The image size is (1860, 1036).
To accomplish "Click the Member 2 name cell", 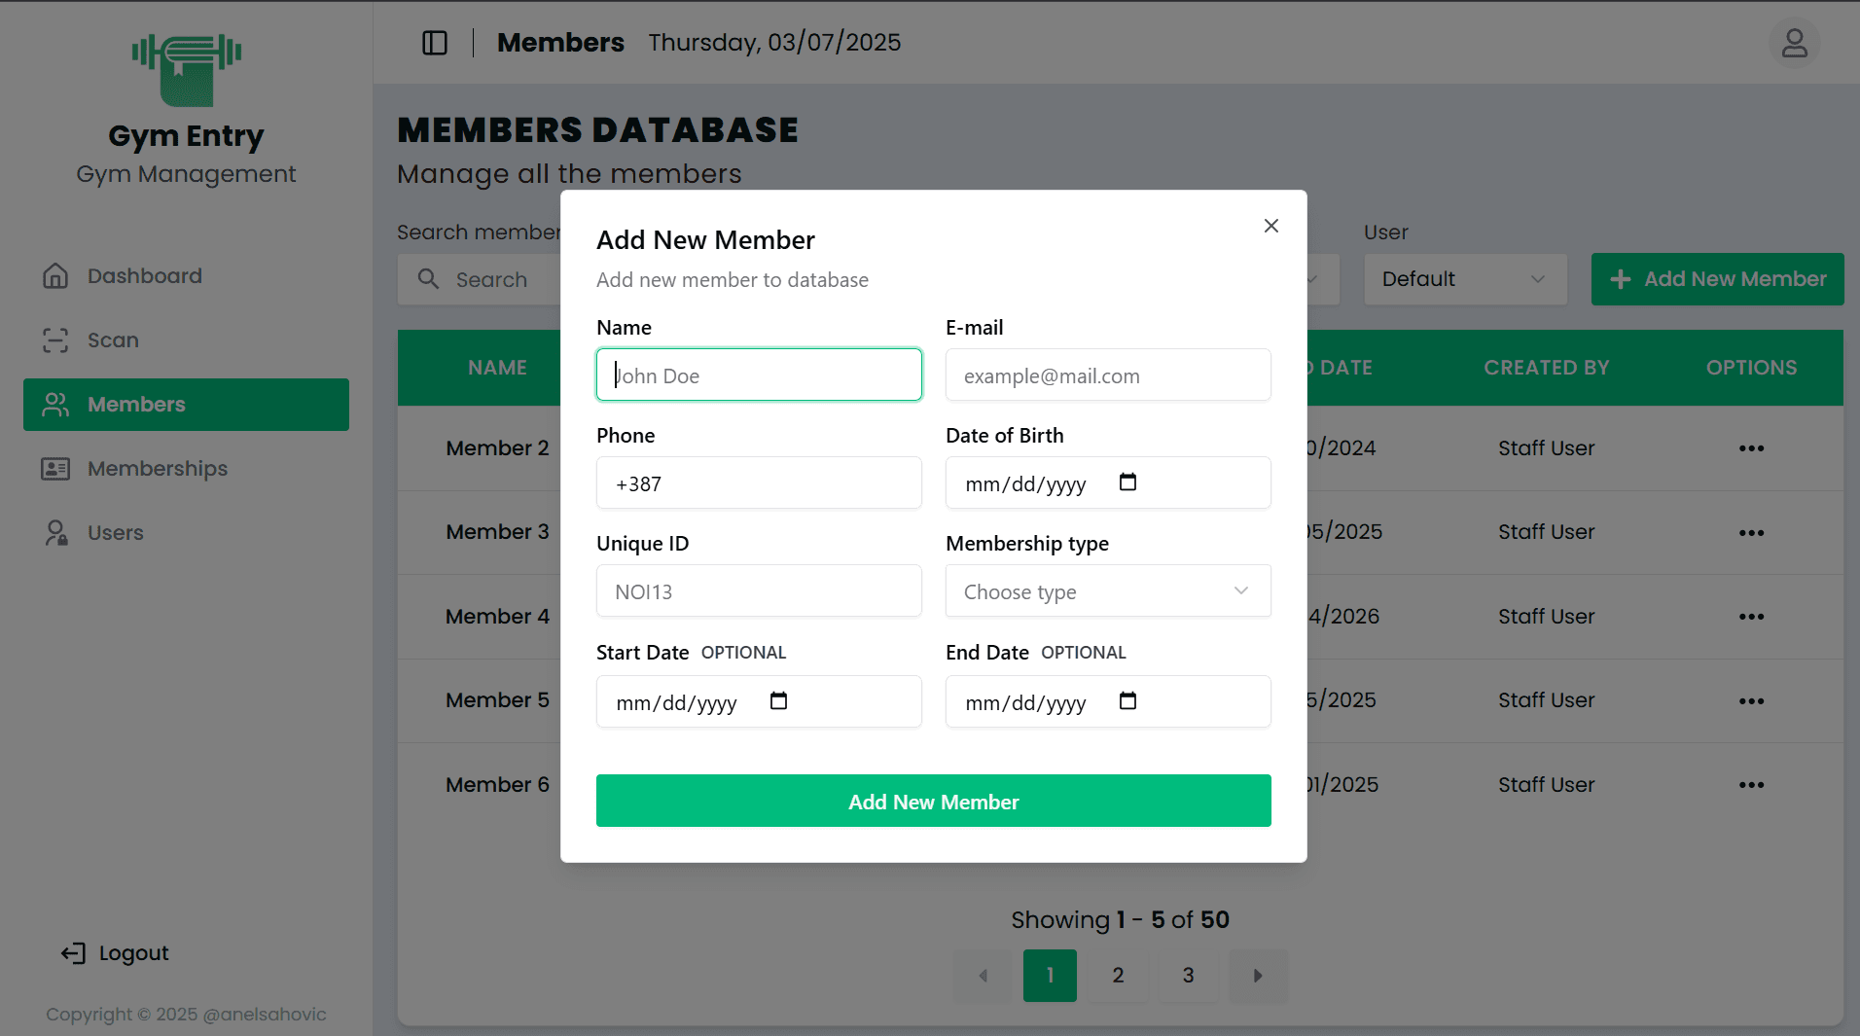I will (x=498, y=448).
